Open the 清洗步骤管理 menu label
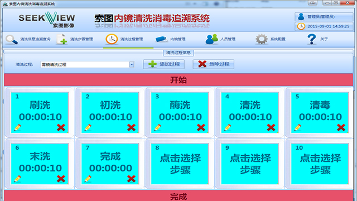 click(x=81, y=39)
